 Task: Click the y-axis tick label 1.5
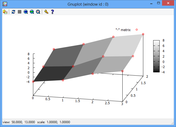click(143, 83)
